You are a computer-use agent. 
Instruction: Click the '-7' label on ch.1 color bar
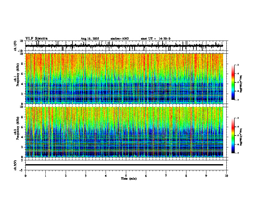pos(238,100)
